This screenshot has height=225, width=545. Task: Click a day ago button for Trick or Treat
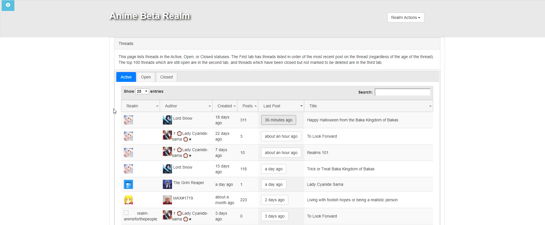pos(274,169)
